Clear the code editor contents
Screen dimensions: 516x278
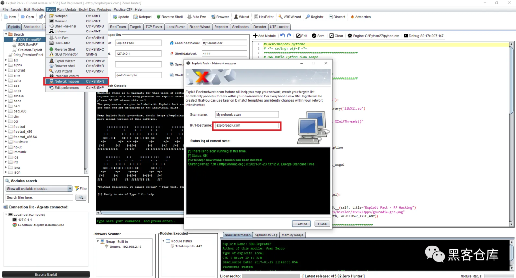click(336, 36)
